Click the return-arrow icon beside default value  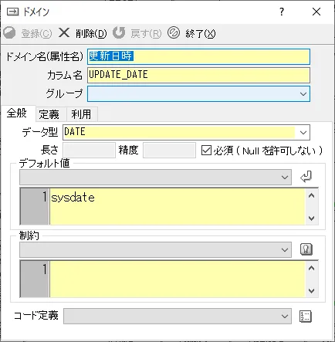(306, 177)
